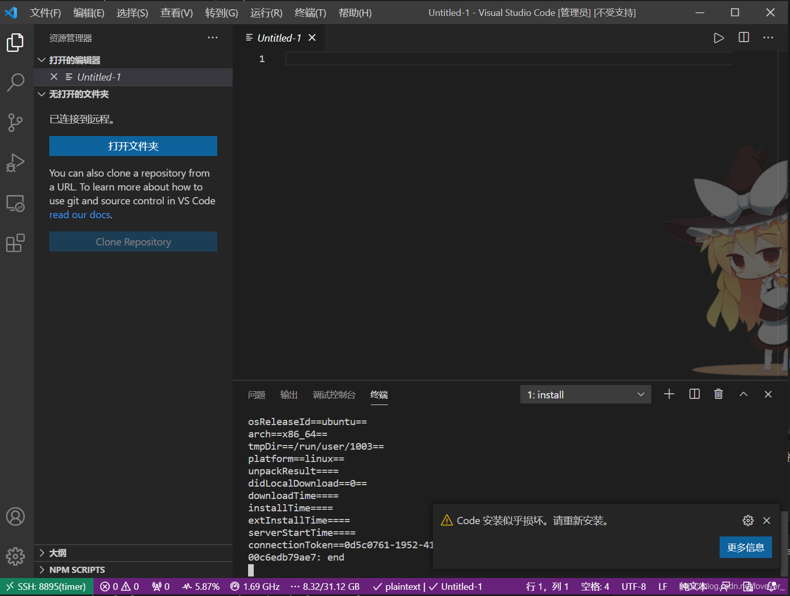The width and height of the screenshot is (790, 596).
Task: Select the Terminal panel tab
Action: click(379, 395)
